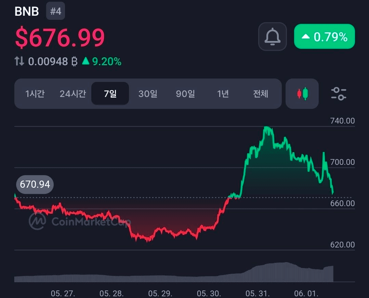Screen dimensions: 369x298
Task: Tap the 670.94 opening price label
Action: point(35,184)
